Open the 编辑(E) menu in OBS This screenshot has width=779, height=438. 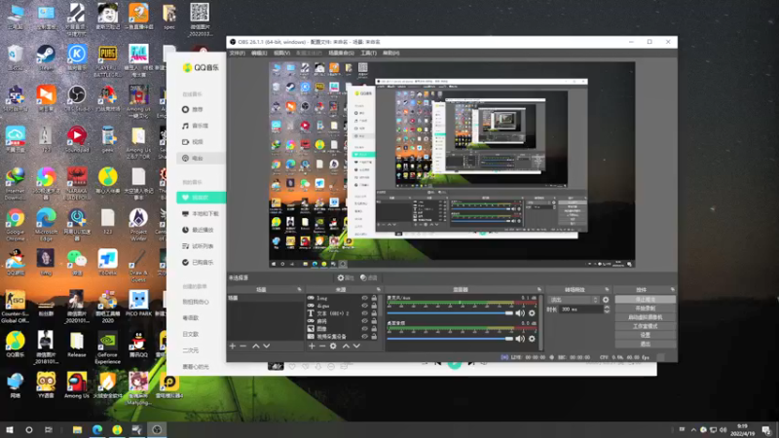coord(259,54)
